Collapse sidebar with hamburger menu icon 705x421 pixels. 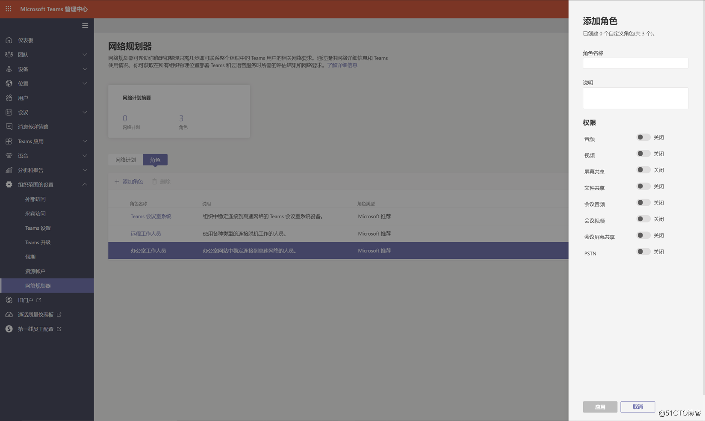coord(85,26)
